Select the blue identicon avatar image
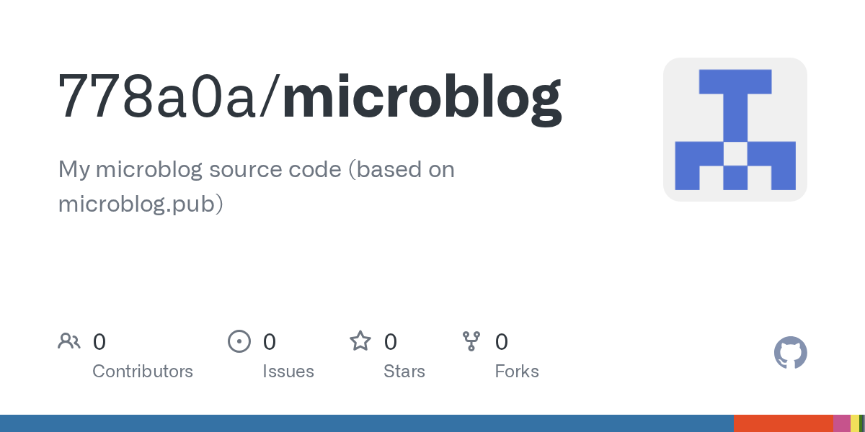 point(735,130)
